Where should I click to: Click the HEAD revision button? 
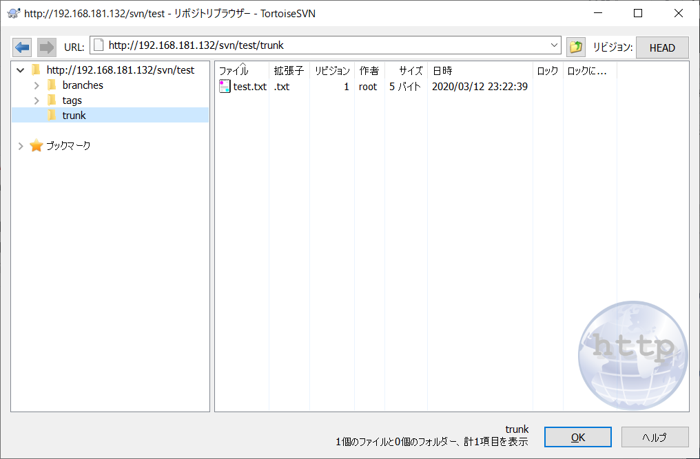pyautogui.click(x=661, y=47)
